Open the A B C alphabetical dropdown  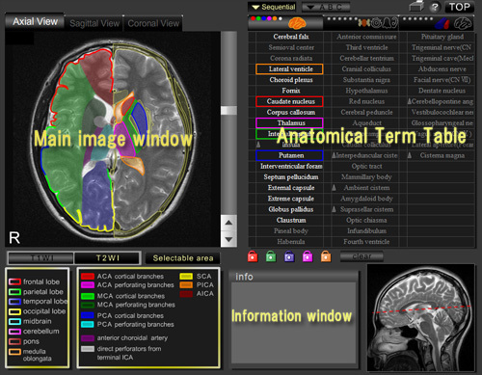tap(326, 7)
